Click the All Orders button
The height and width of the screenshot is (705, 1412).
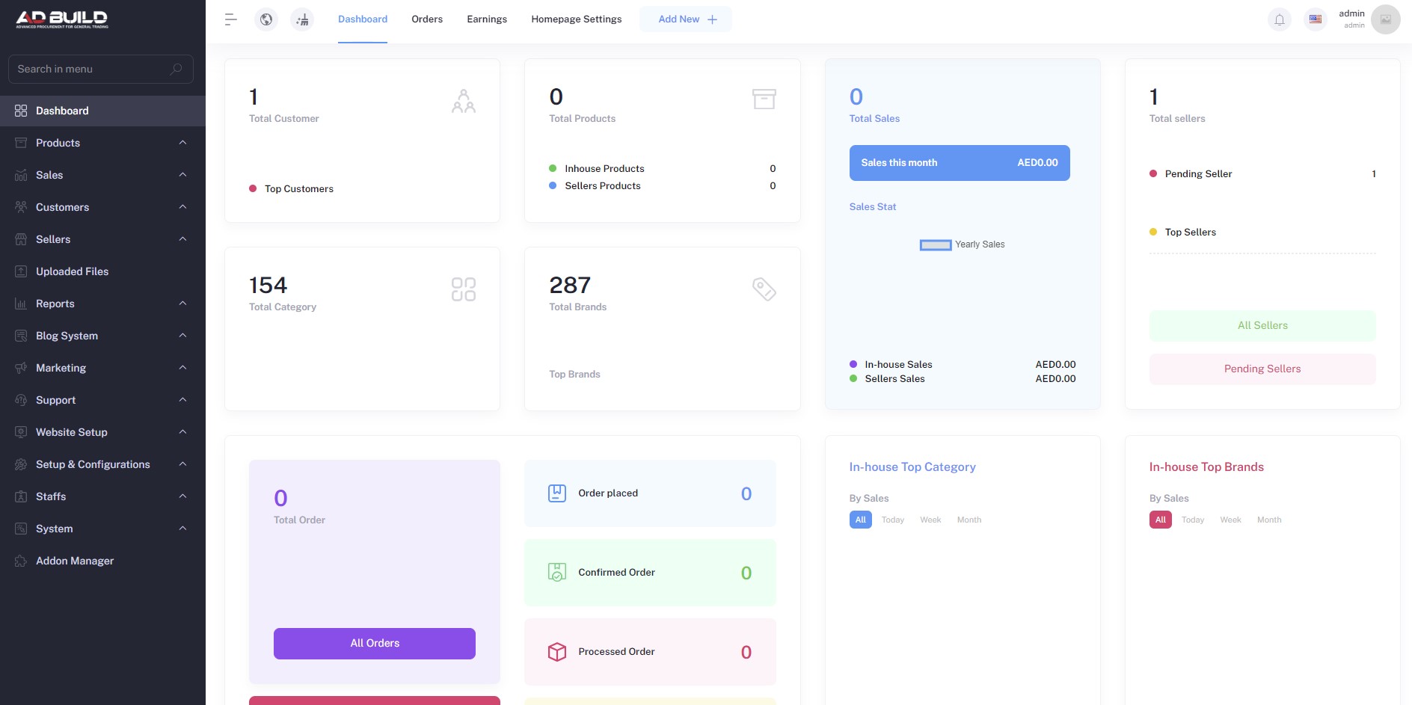(x=375, y=644)
